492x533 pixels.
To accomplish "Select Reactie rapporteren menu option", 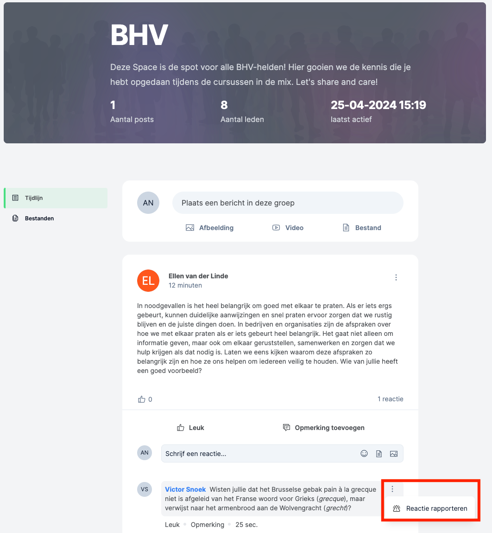I will (430, 508).
